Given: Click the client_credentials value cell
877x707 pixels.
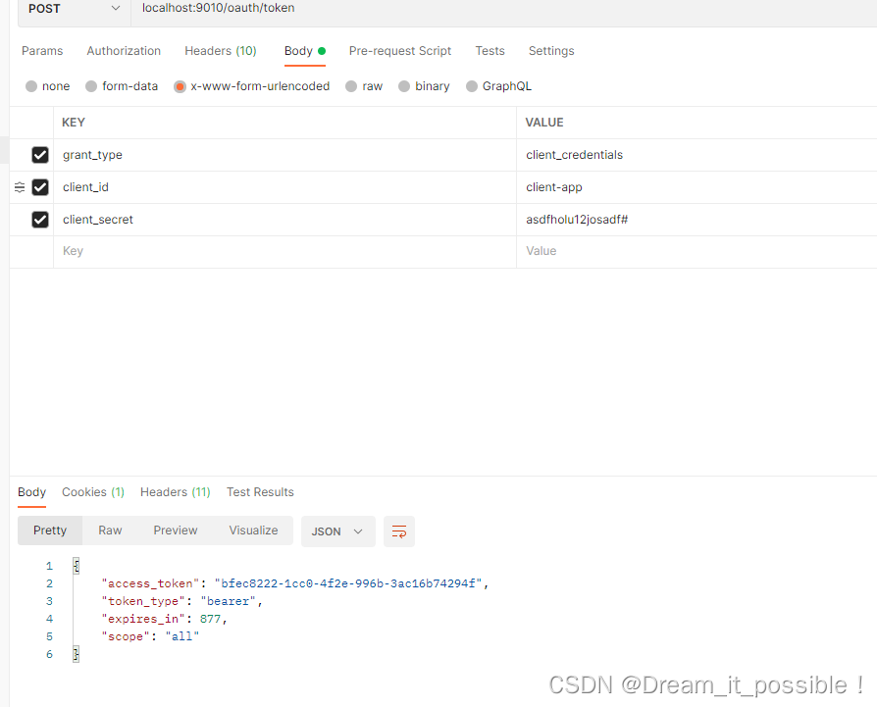Looking at the screenshot, I should 696,155.
